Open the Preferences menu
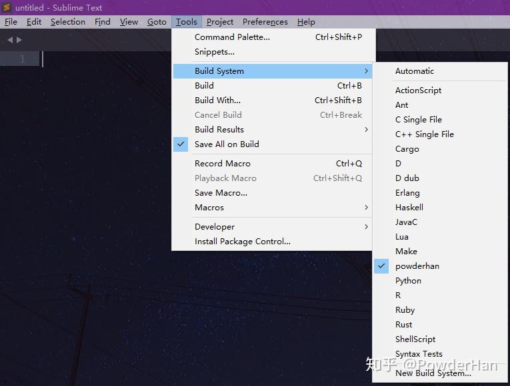 pos(265,22)
